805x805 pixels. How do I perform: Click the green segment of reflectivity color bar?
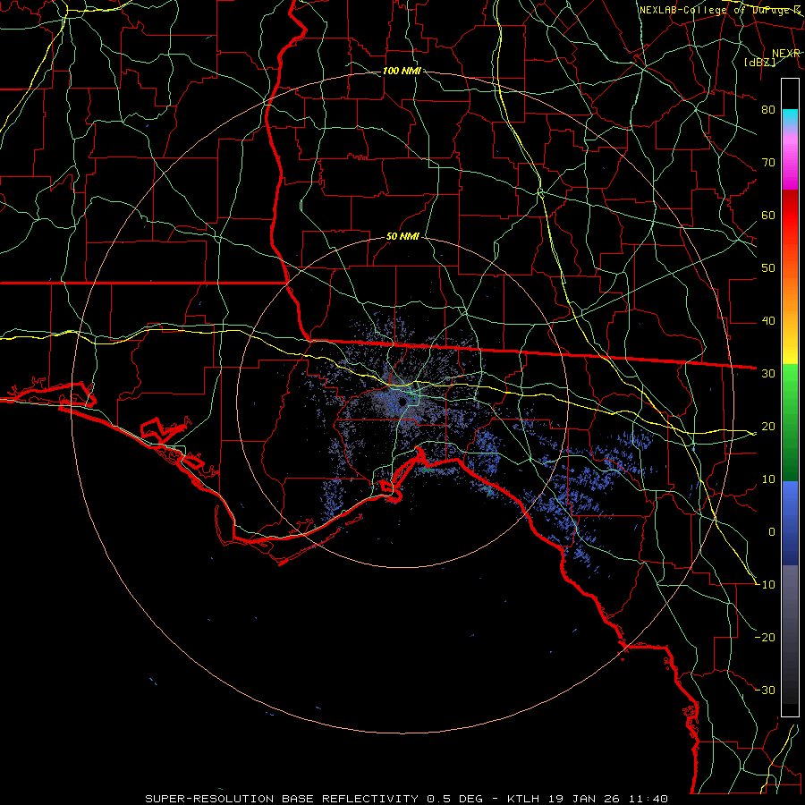coord(790,422)
